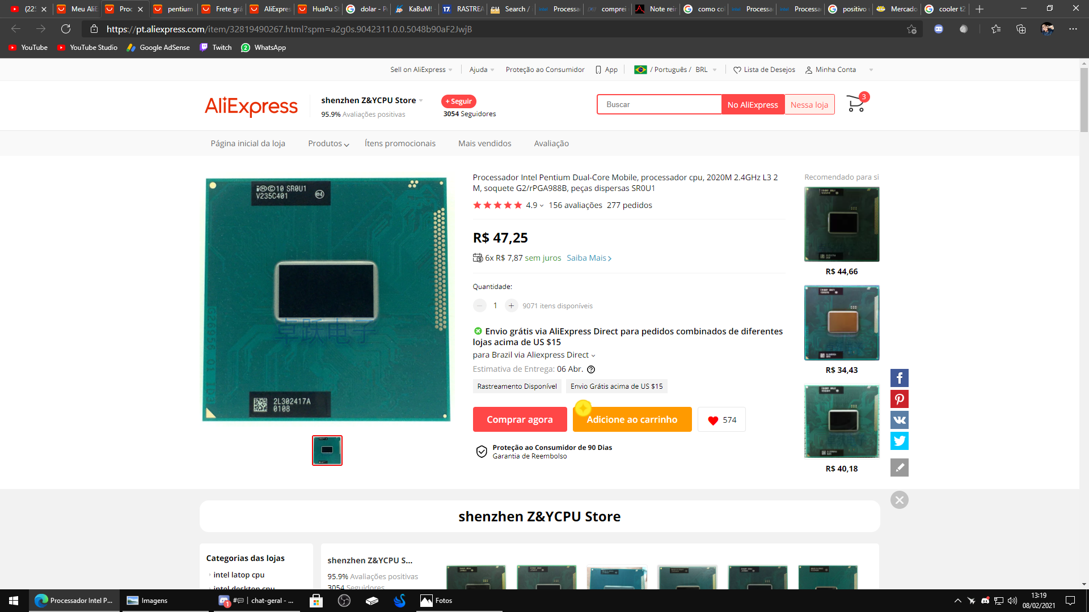Expand the Ajuda dropdown
This screenshot has height=612, width=1089.
point(482,70)
